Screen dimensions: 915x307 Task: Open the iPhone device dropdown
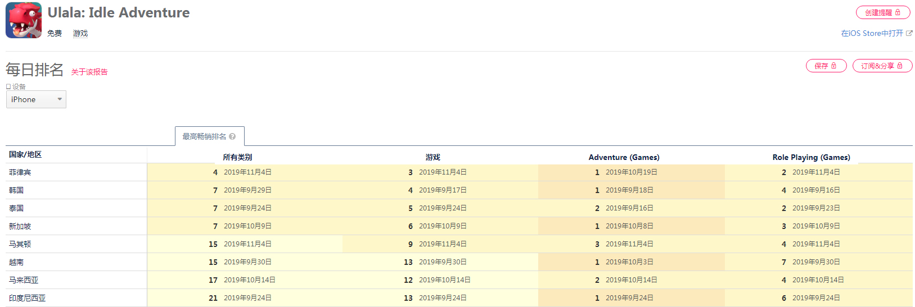36,99
